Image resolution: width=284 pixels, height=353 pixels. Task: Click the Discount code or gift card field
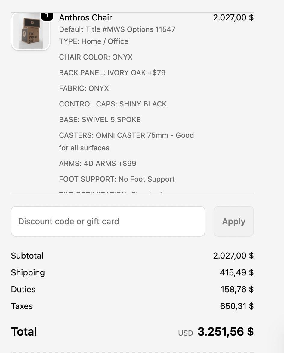tap(108, 221)
